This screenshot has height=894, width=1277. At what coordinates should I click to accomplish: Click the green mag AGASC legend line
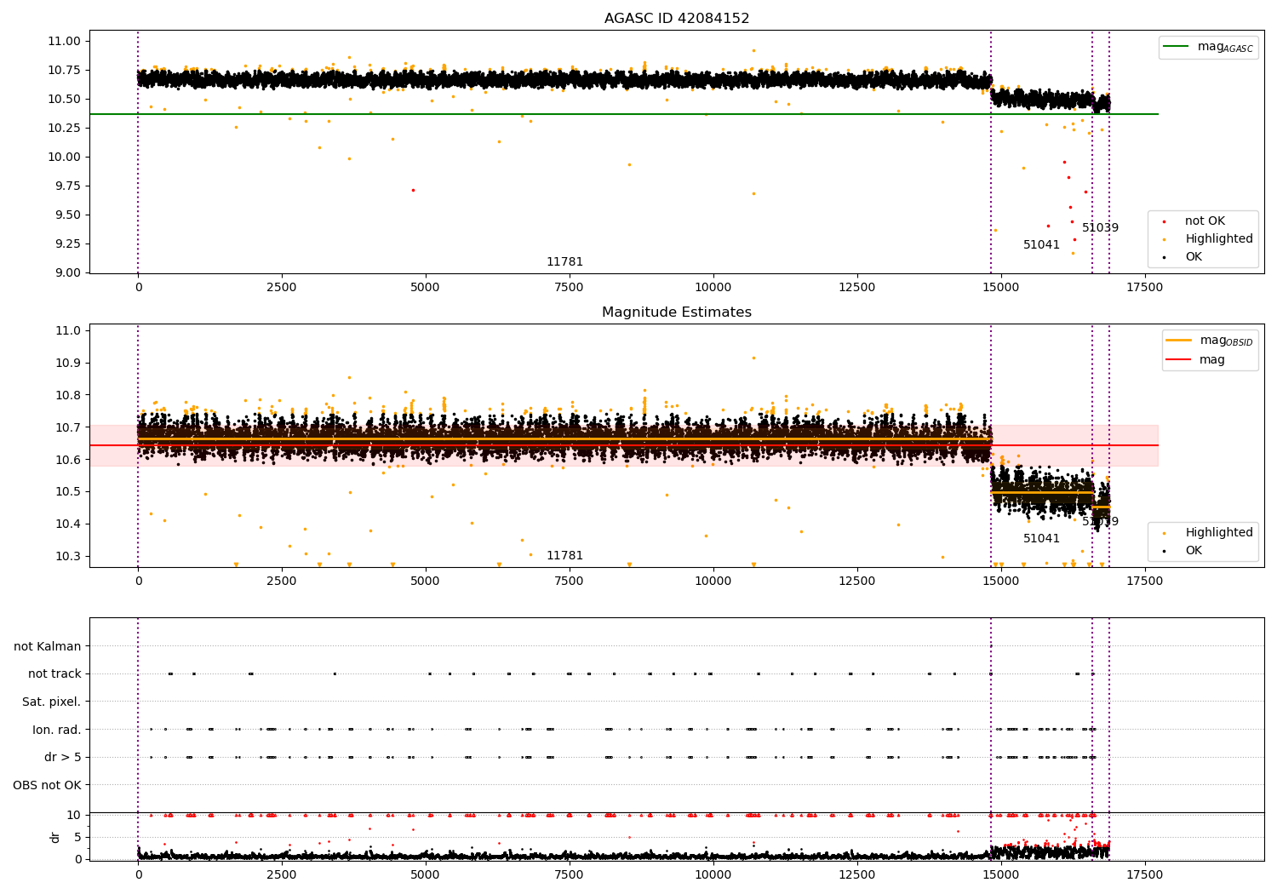pyautogui.click(x=1177, y=47)
